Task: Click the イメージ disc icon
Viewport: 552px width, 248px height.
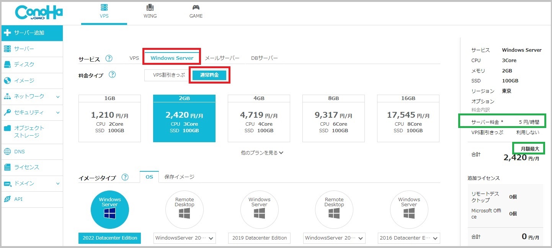Action: point(7,80)
